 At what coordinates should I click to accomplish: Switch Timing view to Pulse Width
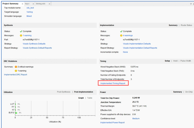(186, 61)
